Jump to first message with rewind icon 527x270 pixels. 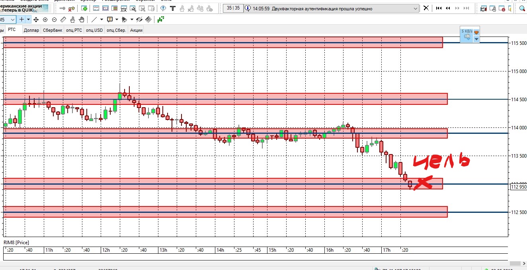(x=439, y=8)
